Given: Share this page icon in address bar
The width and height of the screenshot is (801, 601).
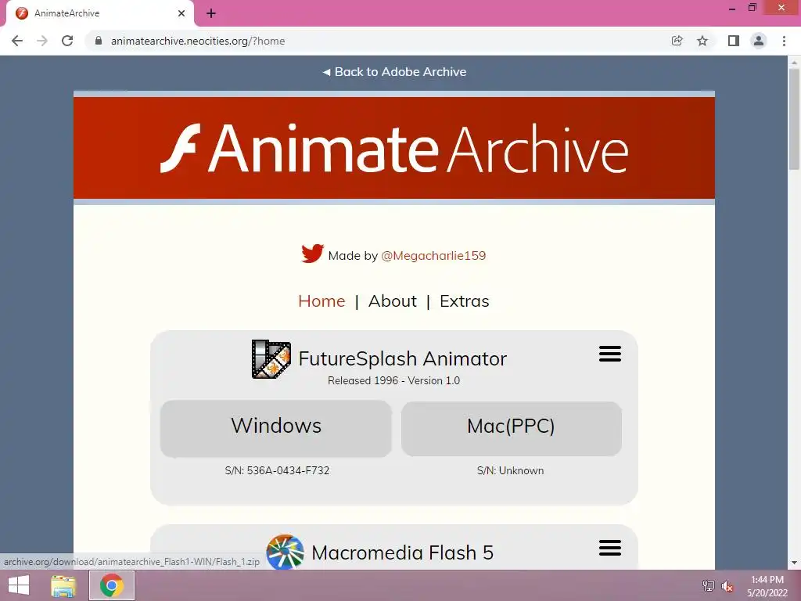Looking at the screenshot, I should (x=677, y=41).
